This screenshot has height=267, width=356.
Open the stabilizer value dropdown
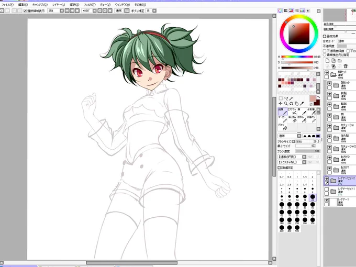[x=154, y=10]
